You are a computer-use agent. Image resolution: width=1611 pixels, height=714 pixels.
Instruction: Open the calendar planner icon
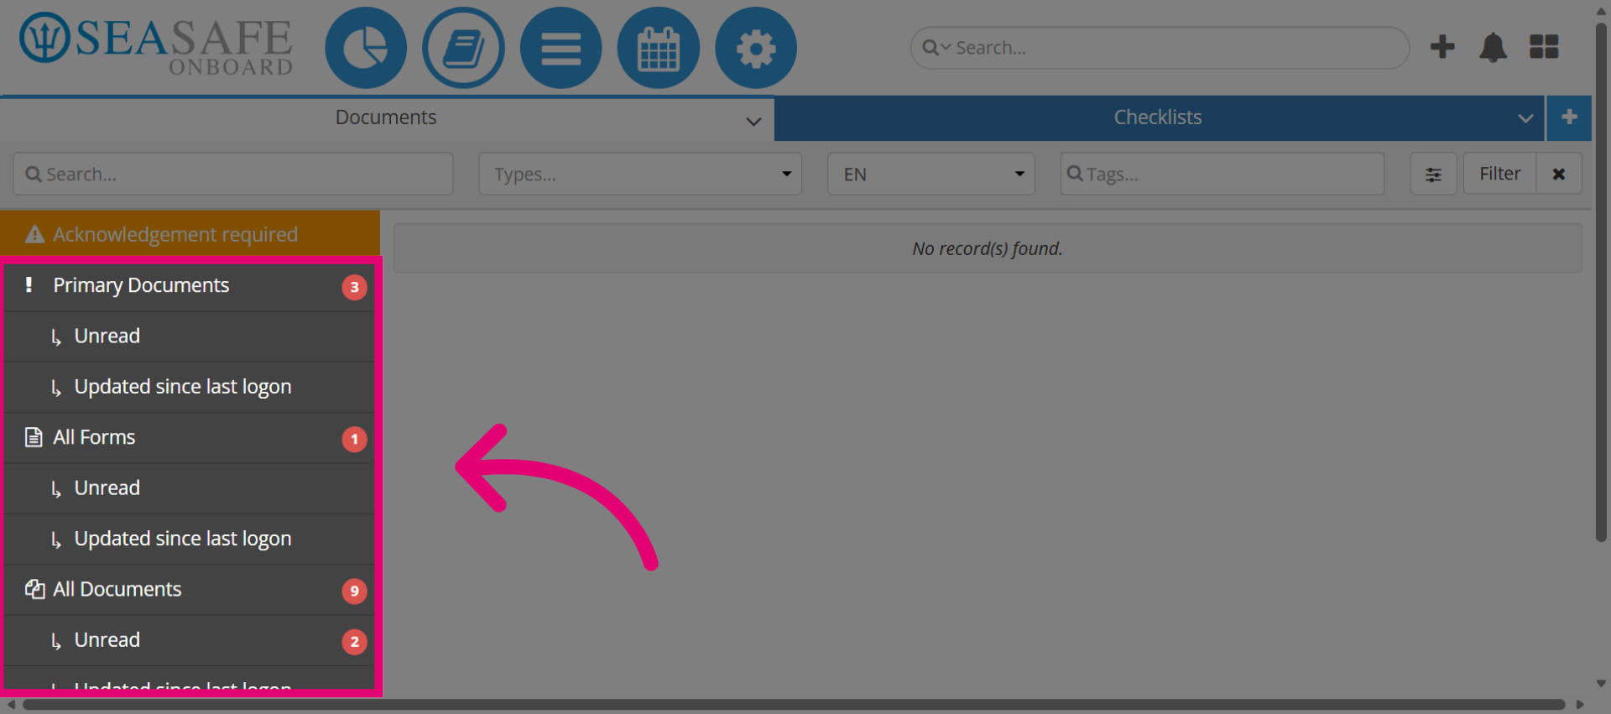(x=659, y=48)
